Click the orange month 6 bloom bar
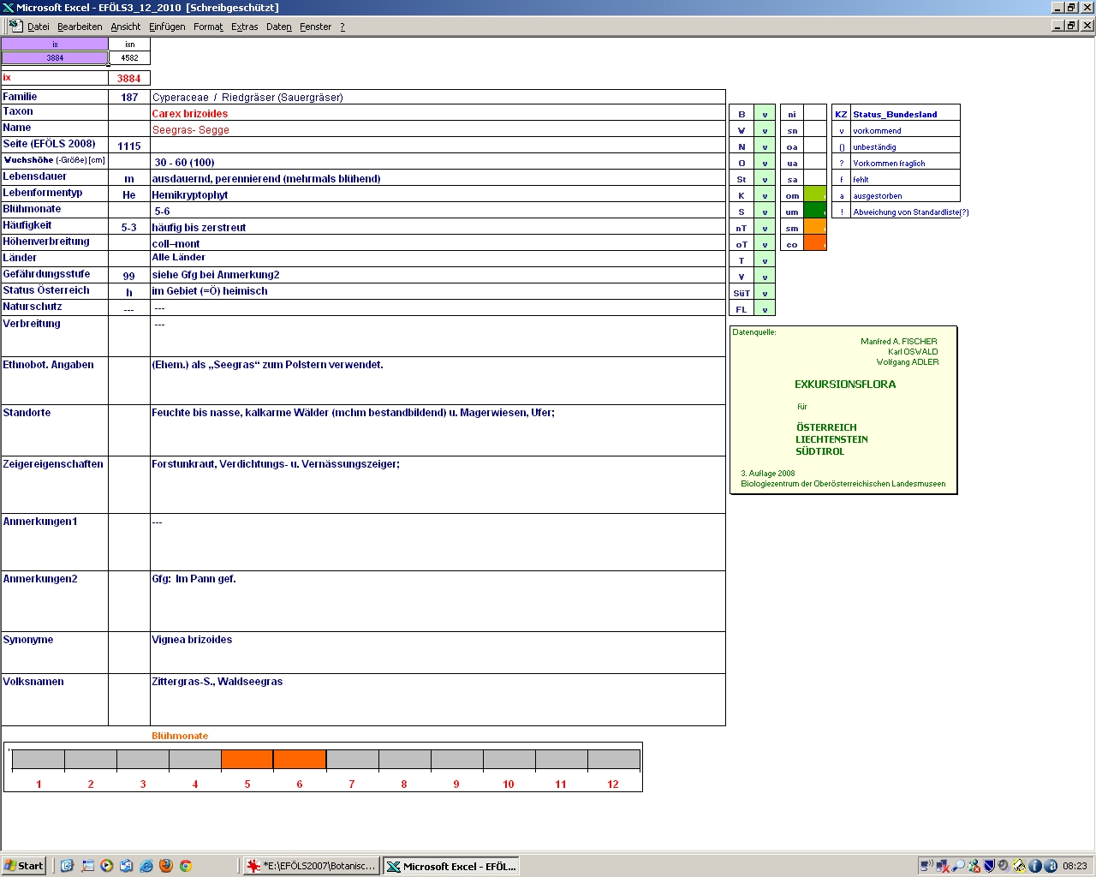Screen dimensions: 1096x877 point(300,759)
